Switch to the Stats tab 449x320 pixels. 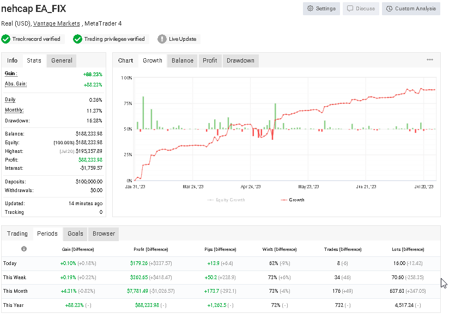click(34, 60)
